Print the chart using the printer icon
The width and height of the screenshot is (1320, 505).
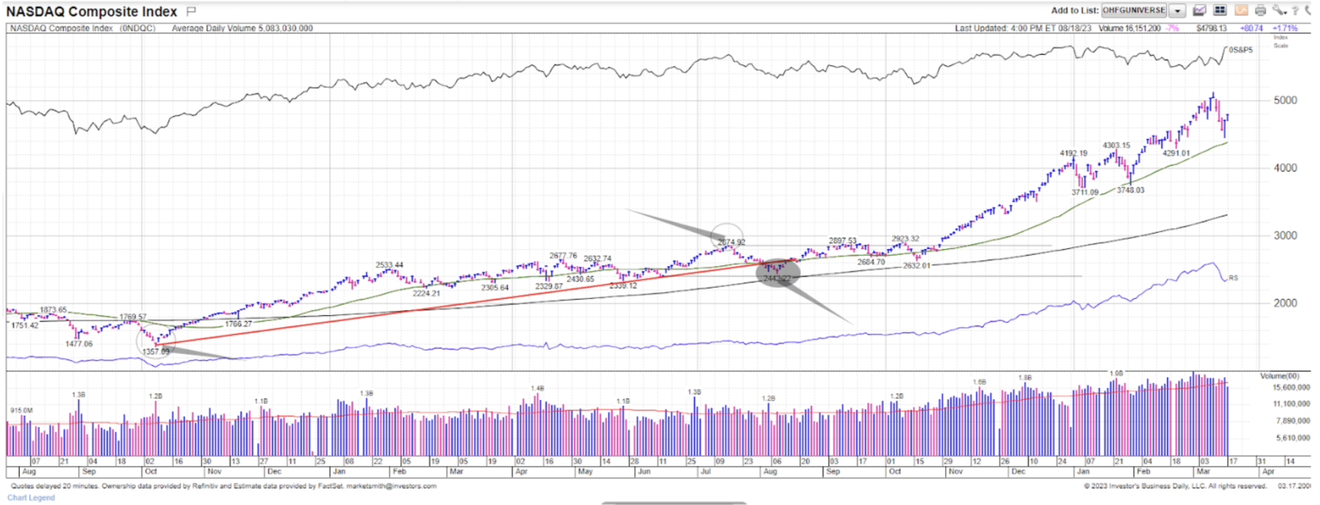1260,10
